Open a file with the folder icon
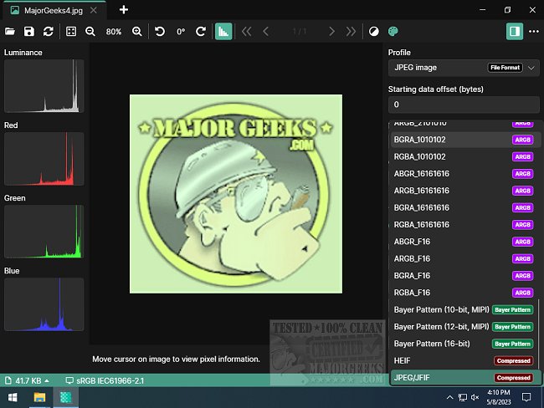 10,31
